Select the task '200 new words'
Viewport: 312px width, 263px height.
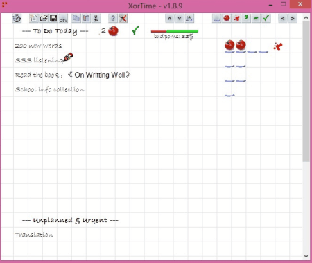point(38,46)
